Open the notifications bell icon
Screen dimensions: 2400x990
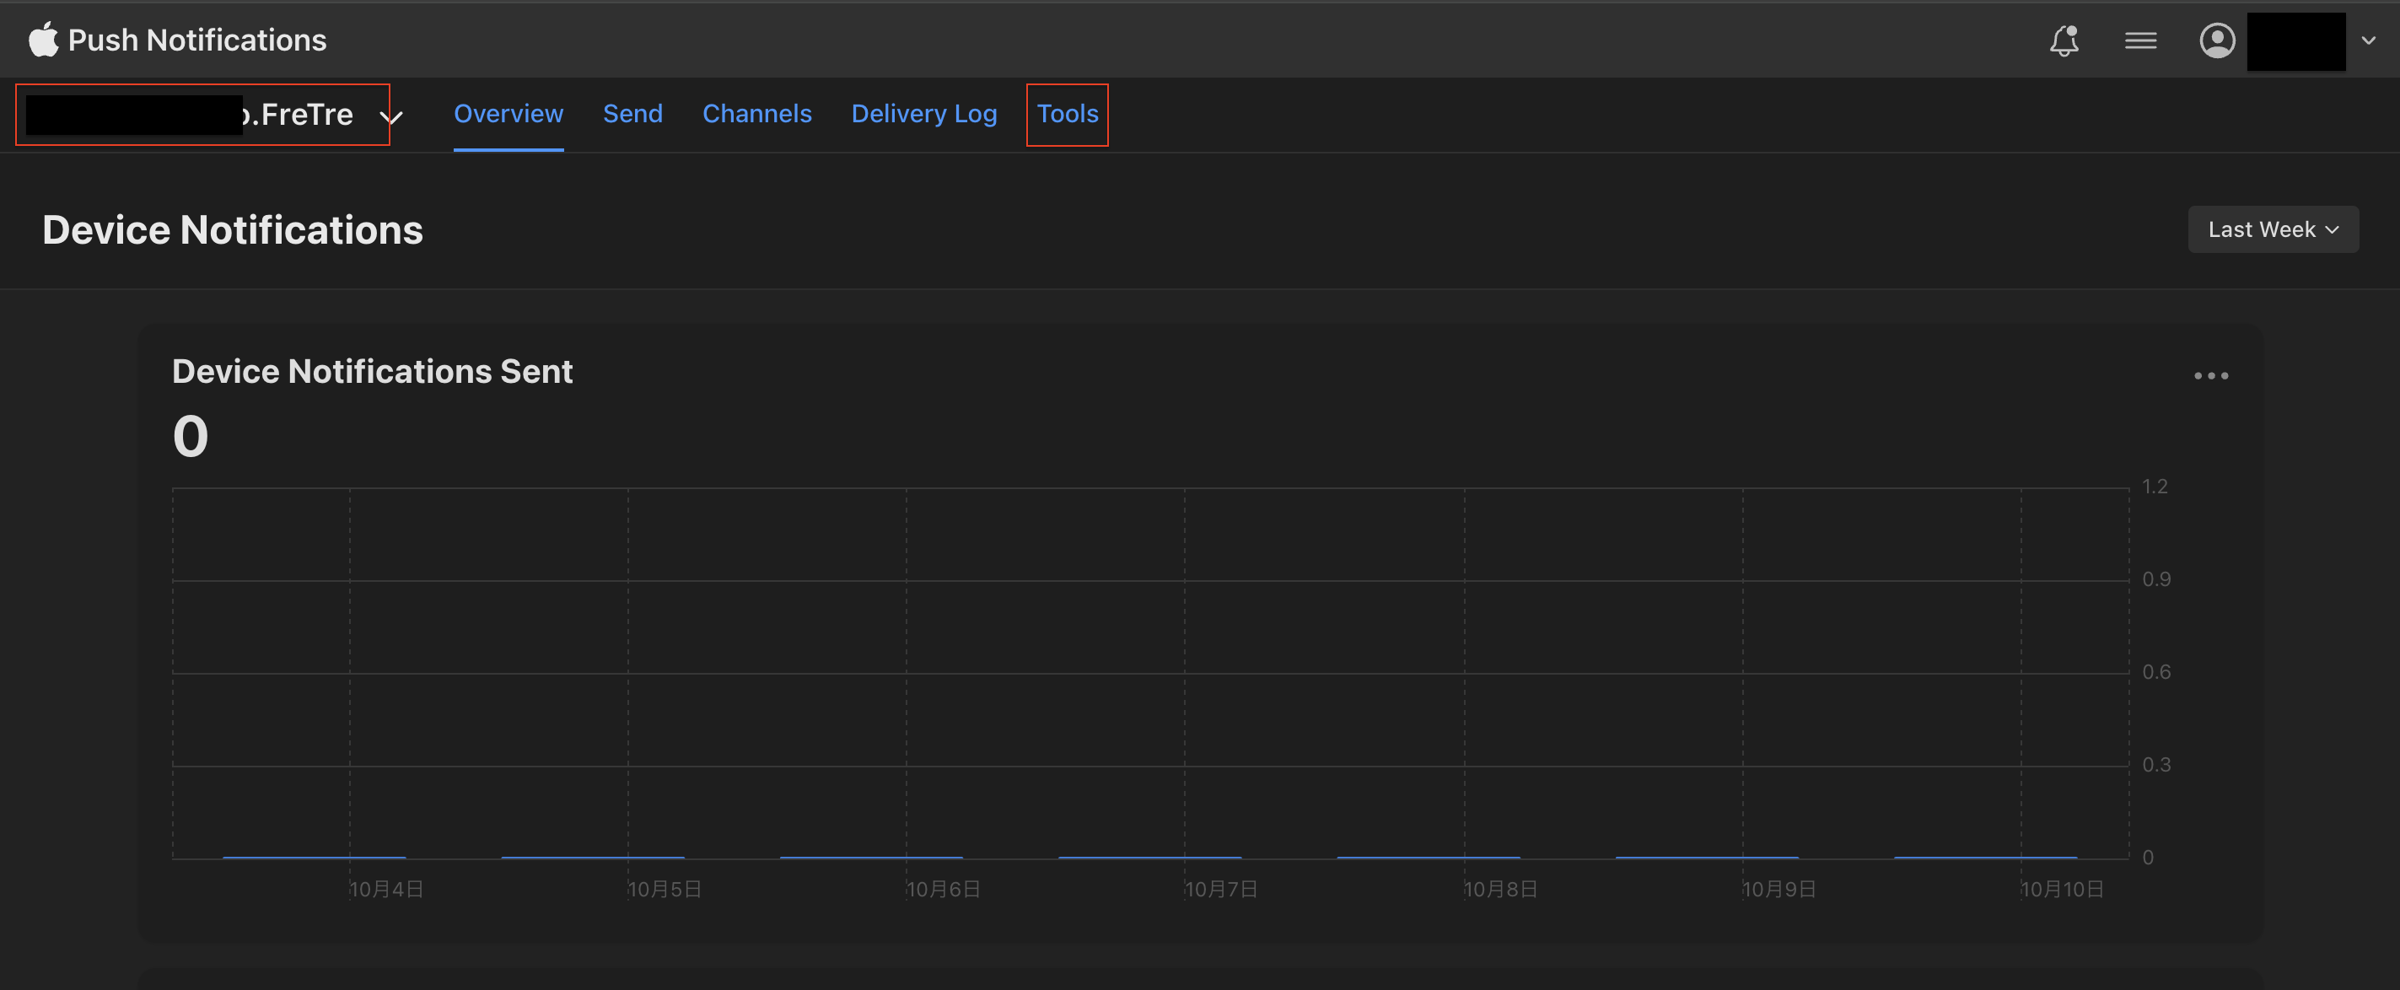pos(2064,40)
